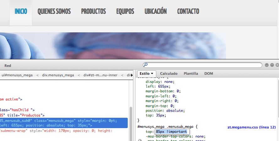Image resolution: width=279 pixels, height=141 pixels.
Task: Select div#zt-m...nu-inner in the breadcrumb
Action: tap(100, 75)
